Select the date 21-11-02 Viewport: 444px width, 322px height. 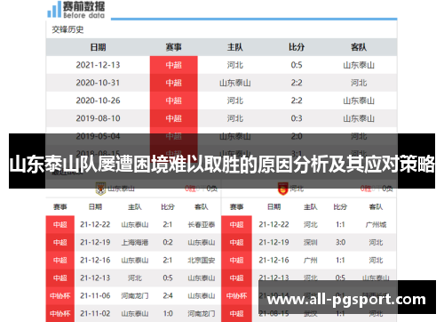click(95, 314)
